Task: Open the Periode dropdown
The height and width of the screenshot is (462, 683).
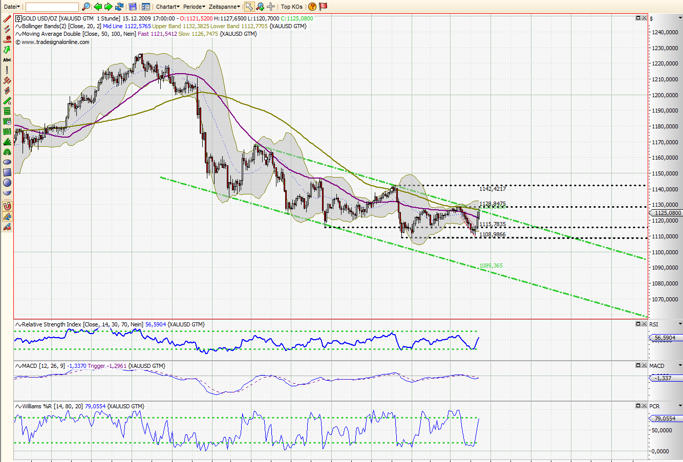Action: [194, 7]
